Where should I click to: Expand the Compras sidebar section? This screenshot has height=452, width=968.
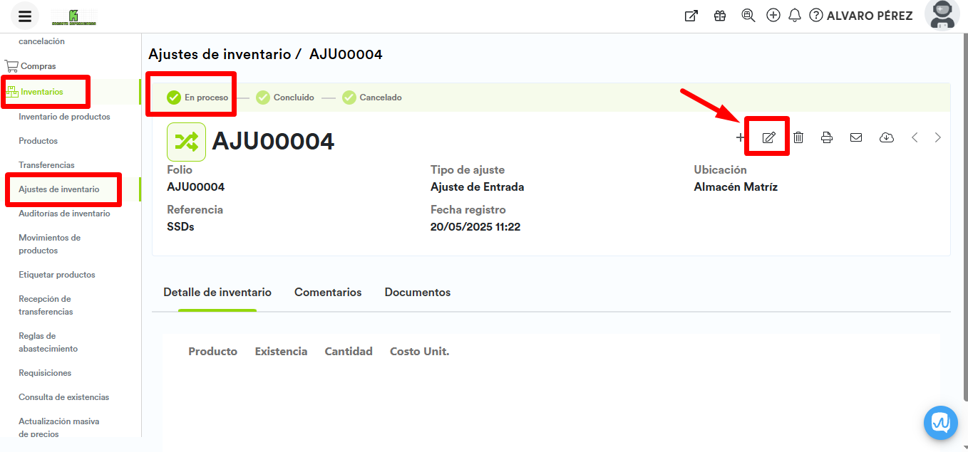[x=38, y=66]
